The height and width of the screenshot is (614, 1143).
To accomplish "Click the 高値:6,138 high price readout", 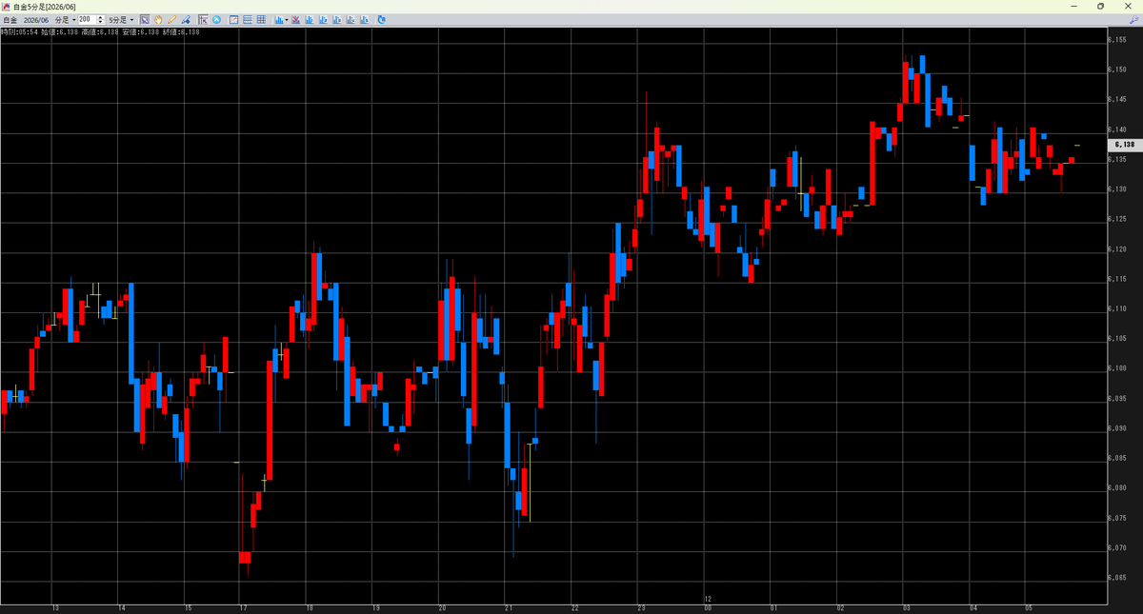I will (100, 32).
